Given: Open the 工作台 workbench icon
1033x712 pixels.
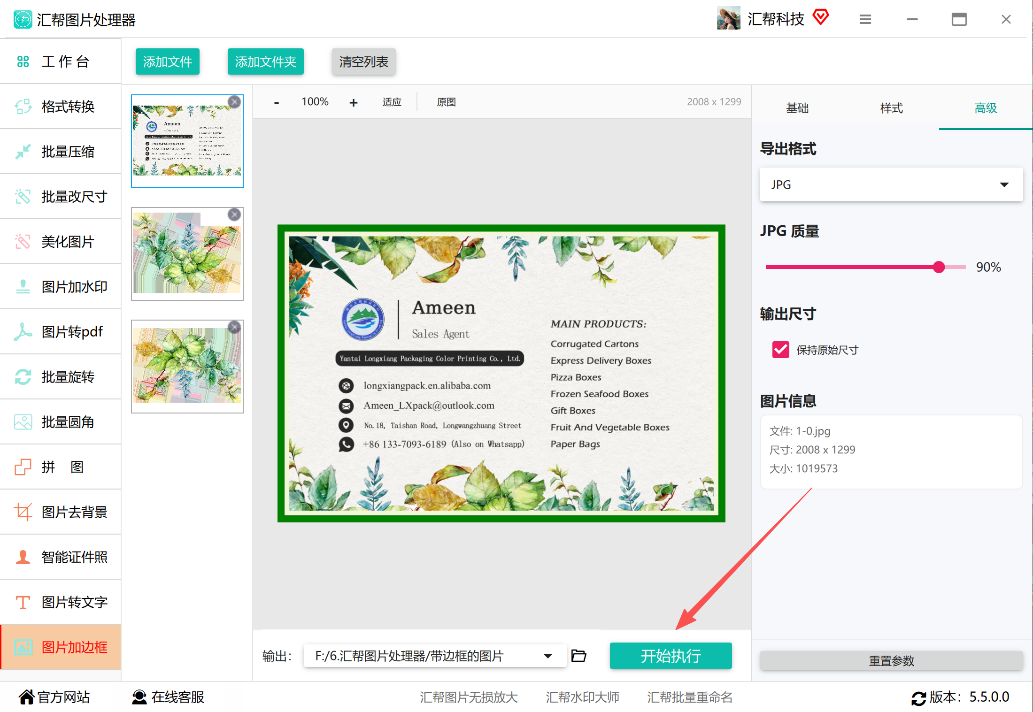Looking at the screenshot, I should (23, 61).
